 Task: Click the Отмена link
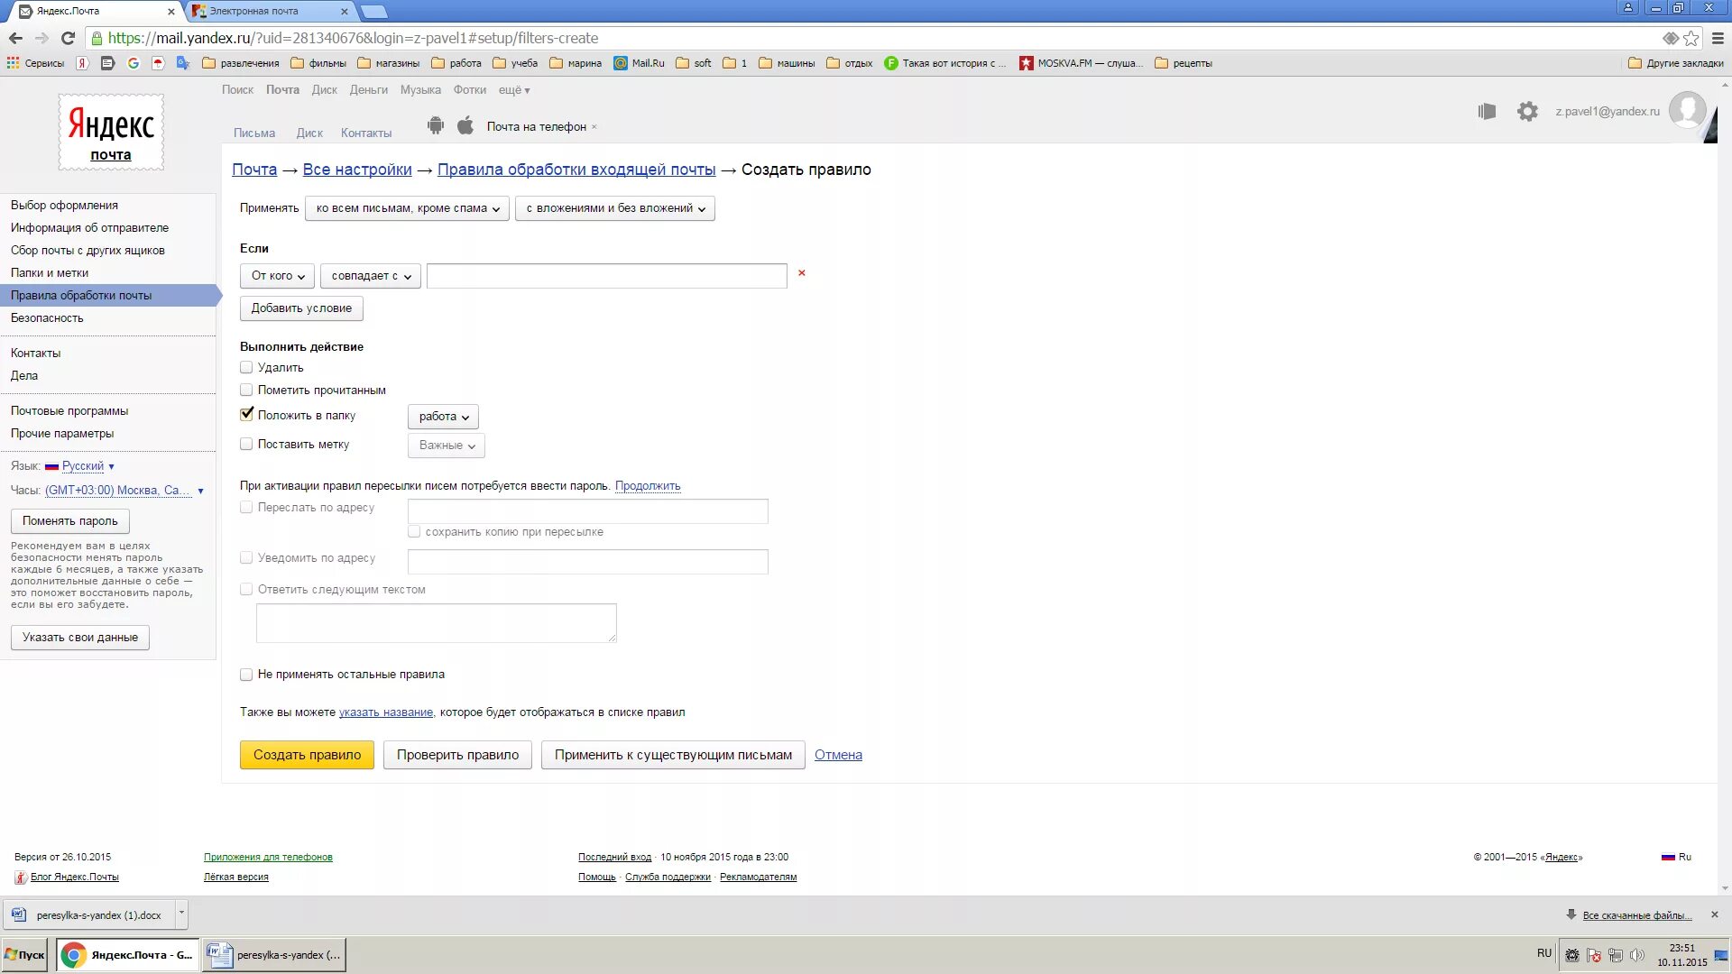click(x=838, y=755)
